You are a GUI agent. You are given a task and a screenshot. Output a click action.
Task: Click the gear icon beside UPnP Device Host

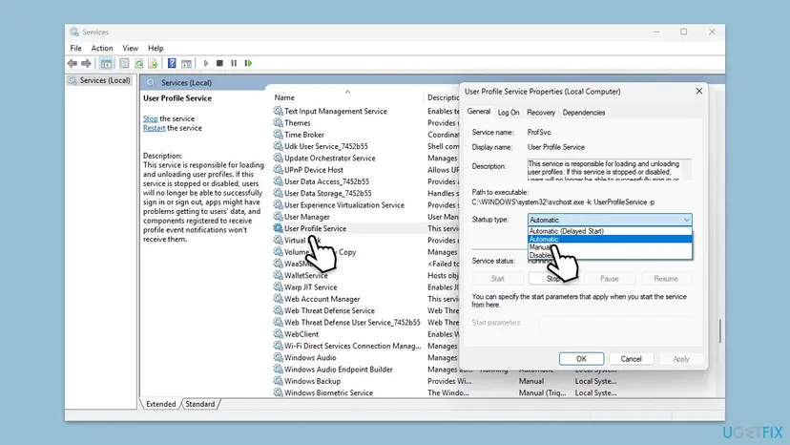(278, 170)
